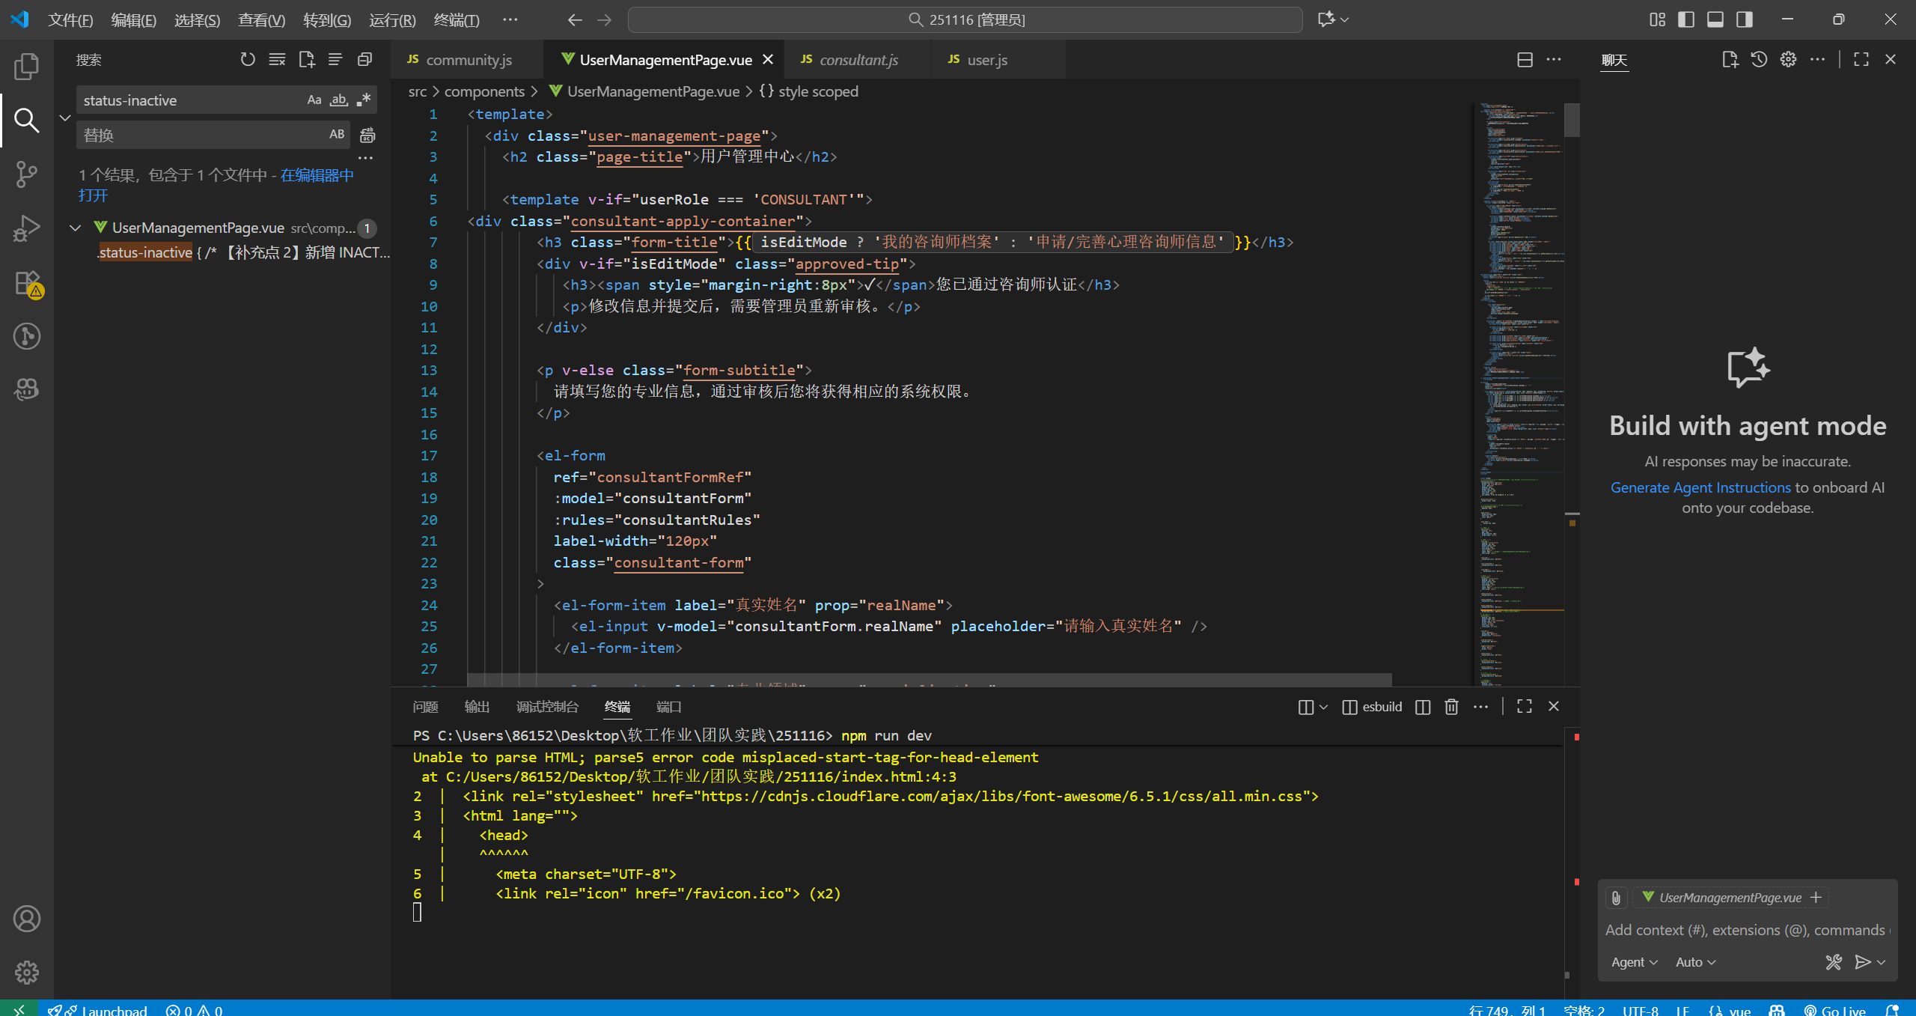Open the Auto model picker dropdown
Screen dimensions: 1916x1016
coord(1695,963)
